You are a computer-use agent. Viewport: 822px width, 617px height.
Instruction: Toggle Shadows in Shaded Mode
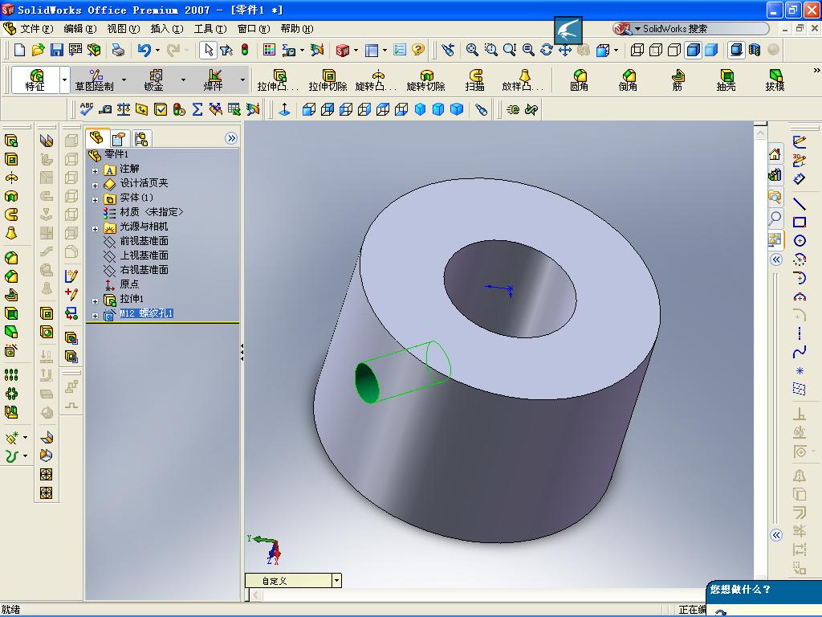[x=736, y=50]
